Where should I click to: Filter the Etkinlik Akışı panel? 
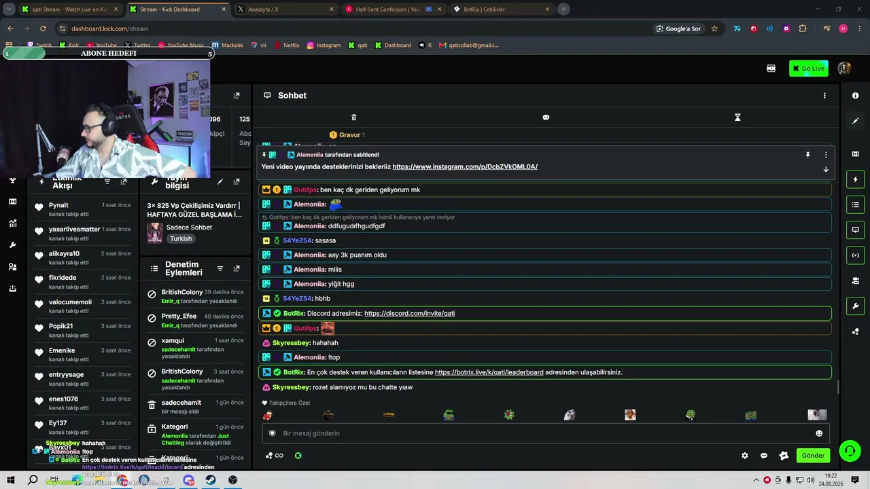tap(107, 181)
